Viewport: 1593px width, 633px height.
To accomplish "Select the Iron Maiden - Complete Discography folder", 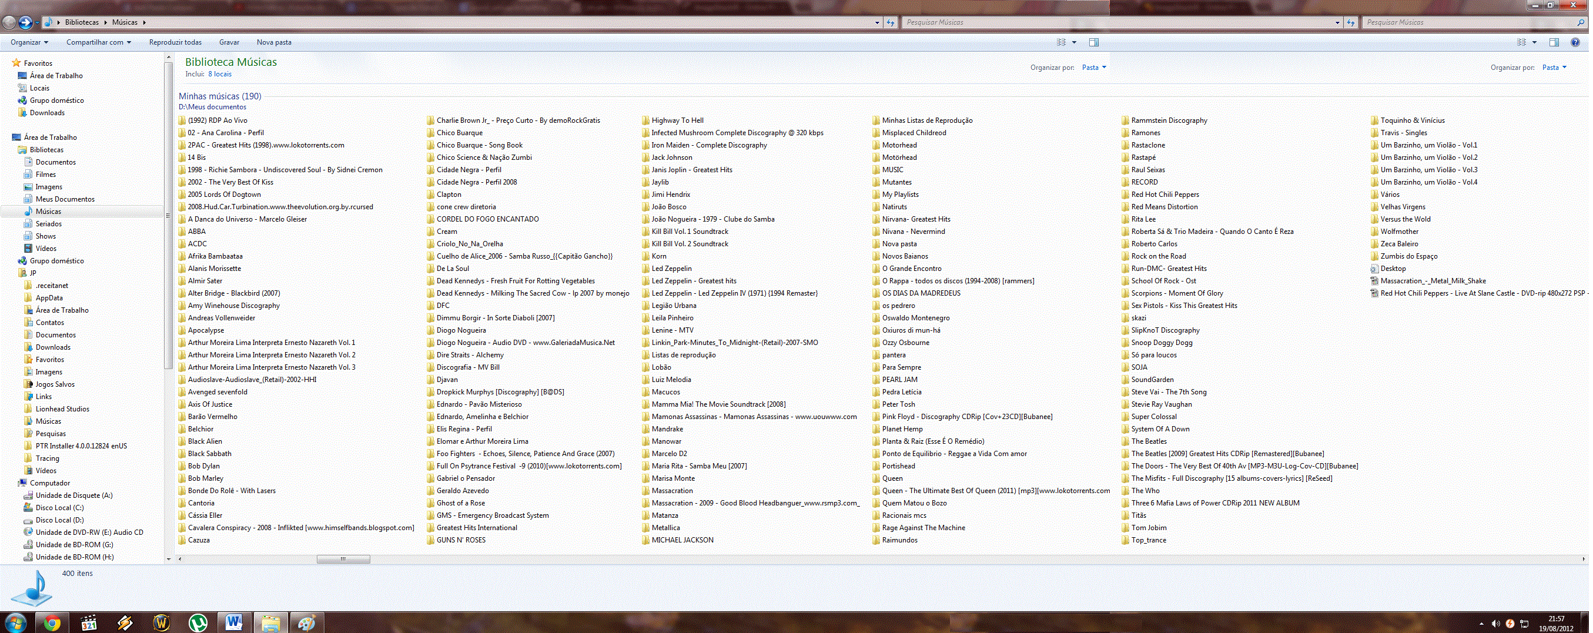I will coord(709,145).
